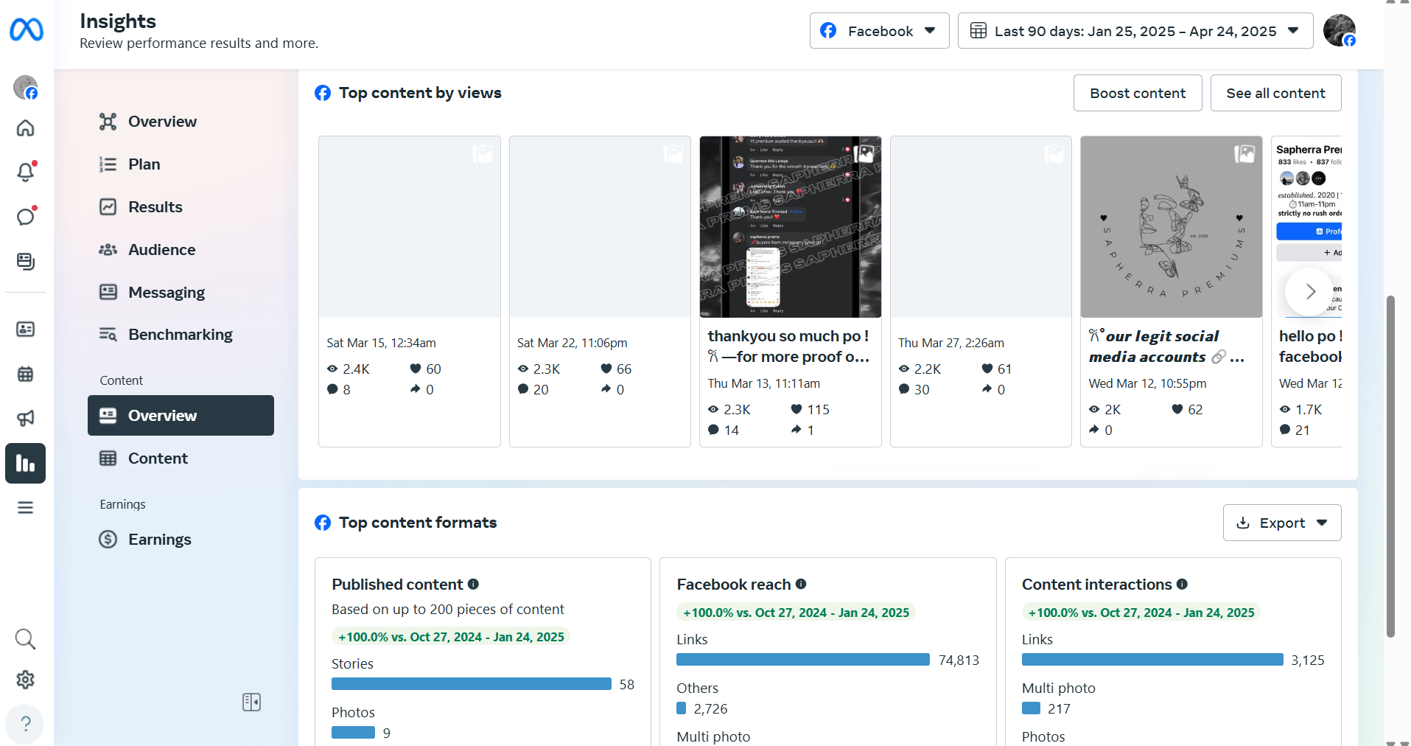
Task: Expand the Export dropdown
Action: click(1282, 523)
